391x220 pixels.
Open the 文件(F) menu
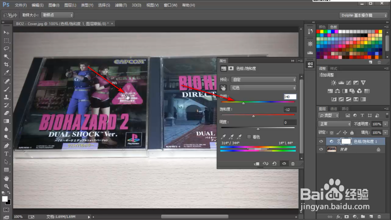click(21, 5)
